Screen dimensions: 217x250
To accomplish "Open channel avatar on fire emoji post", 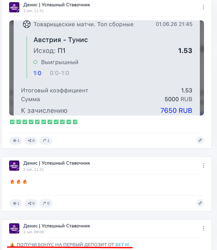I will coord(14,166).
